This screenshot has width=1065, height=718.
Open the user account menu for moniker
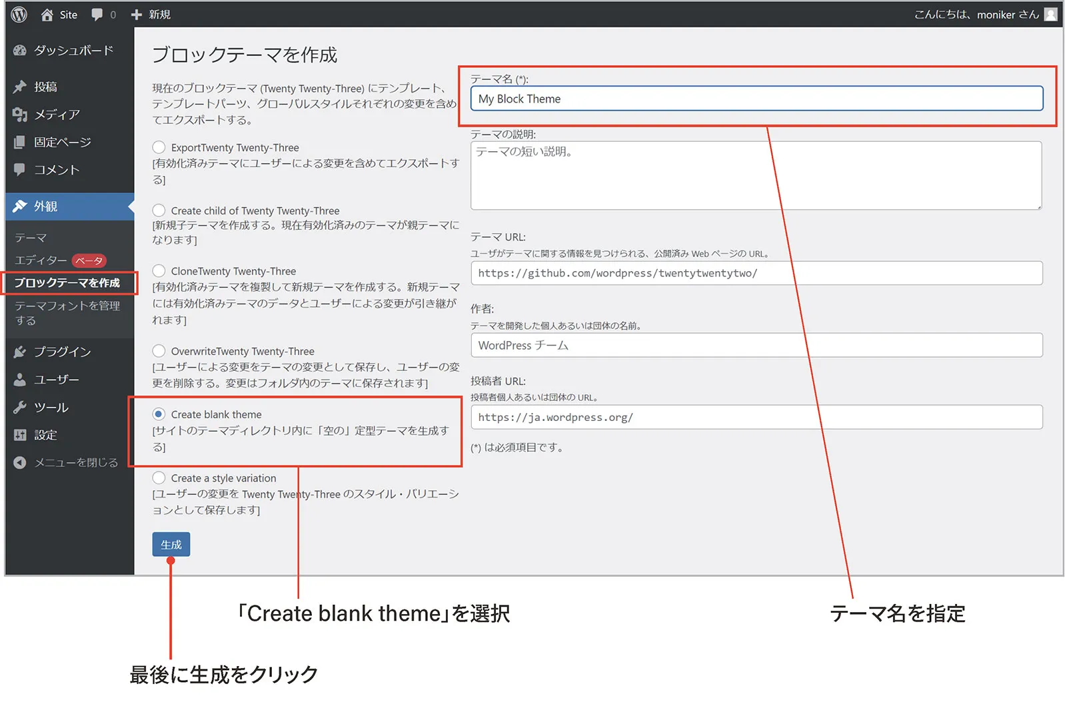[x=984, y=15]
